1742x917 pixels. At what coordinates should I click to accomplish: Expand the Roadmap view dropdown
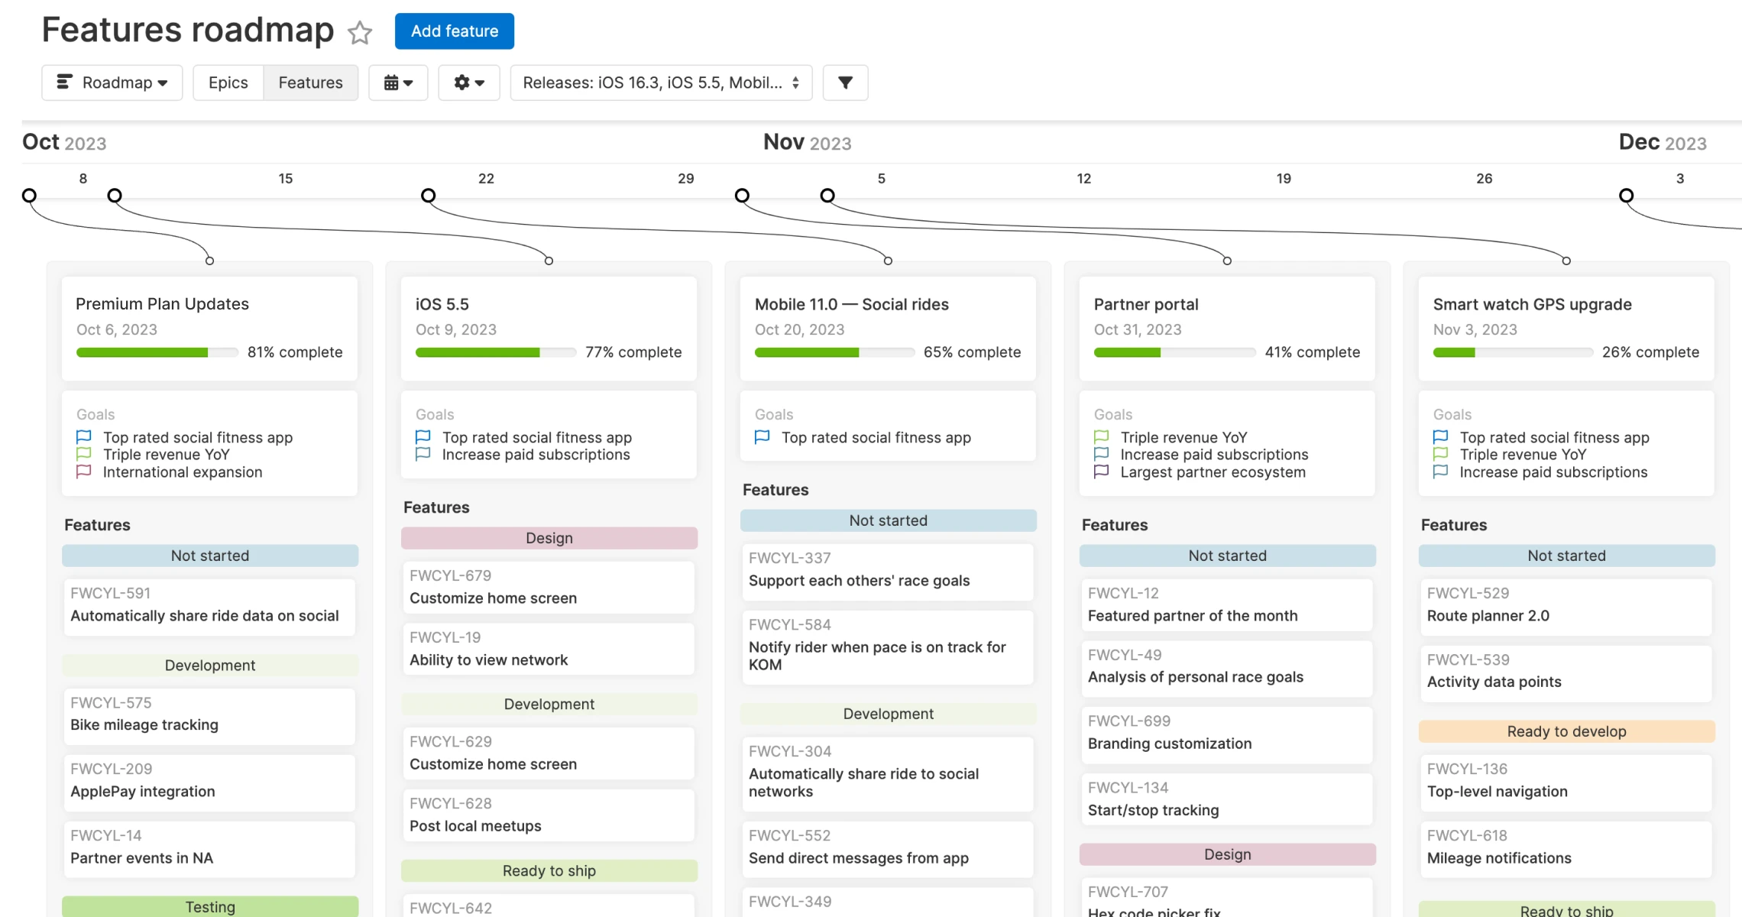[112, 83]
